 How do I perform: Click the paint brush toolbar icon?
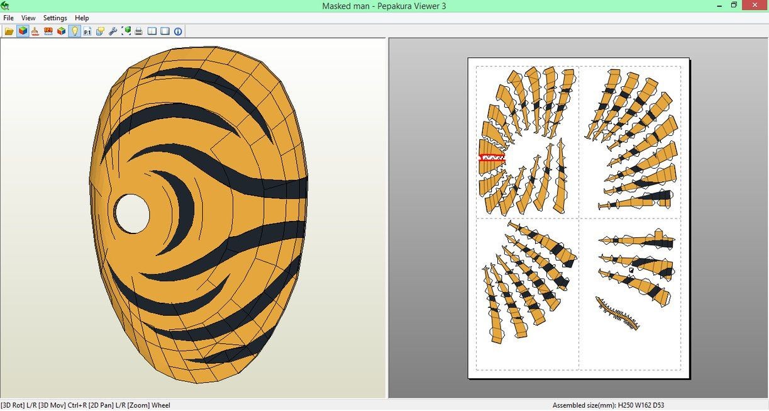point(36,31)
